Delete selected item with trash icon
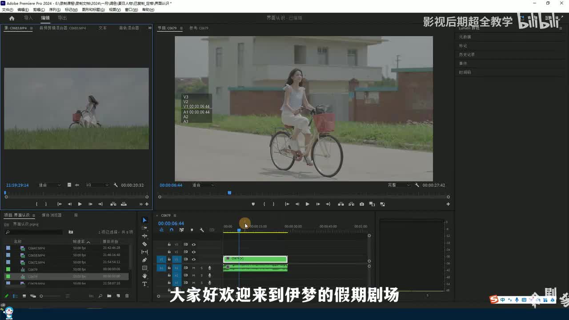This screenshot has height=320, width=569. [x=127, y=296]
